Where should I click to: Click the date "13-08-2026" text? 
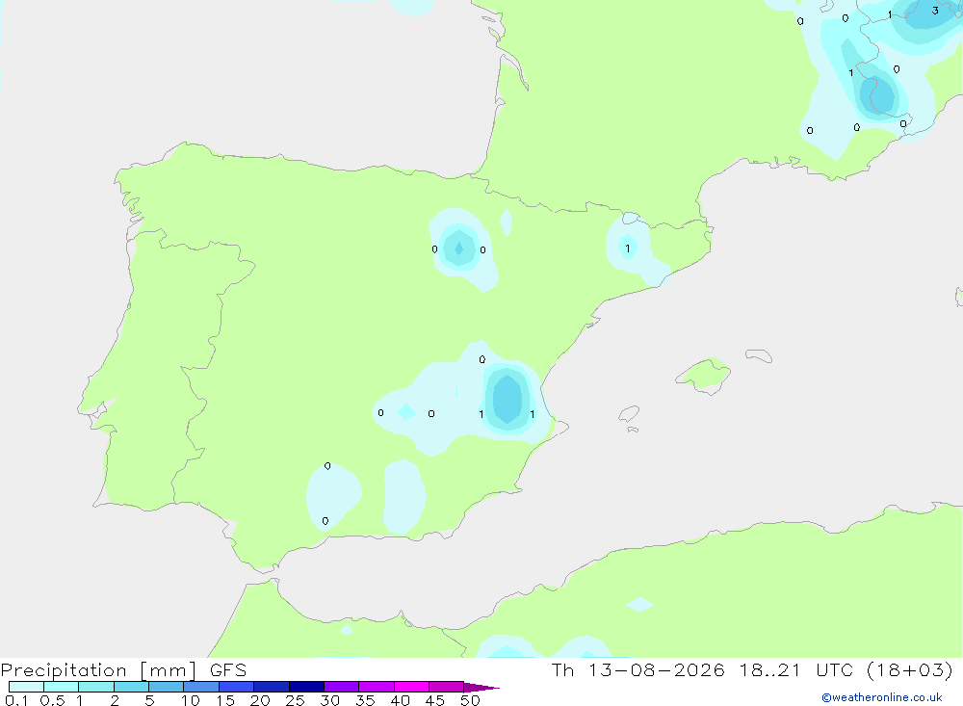click(657, 669)
